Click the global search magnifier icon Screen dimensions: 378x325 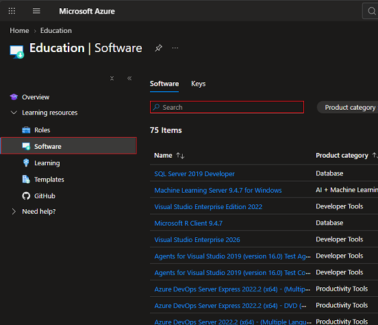(x=372, y=11)
